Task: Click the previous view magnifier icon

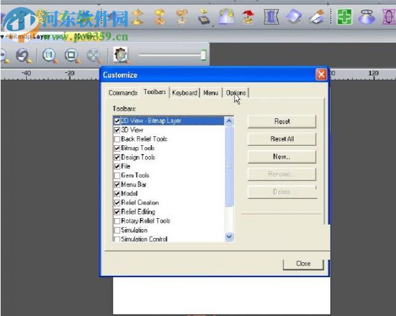Action: [x=24, y=56]
